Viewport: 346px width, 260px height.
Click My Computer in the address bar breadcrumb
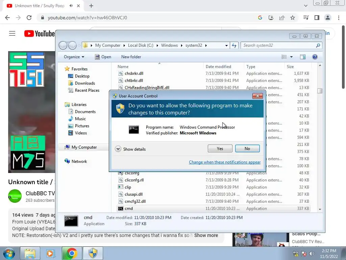tap(108, 45)
